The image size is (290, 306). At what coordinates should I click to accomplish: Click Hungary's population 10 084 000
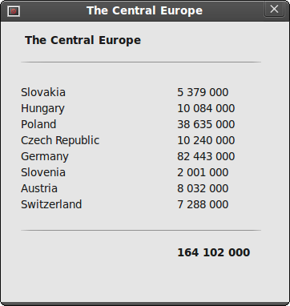click(x=206, y=108)
